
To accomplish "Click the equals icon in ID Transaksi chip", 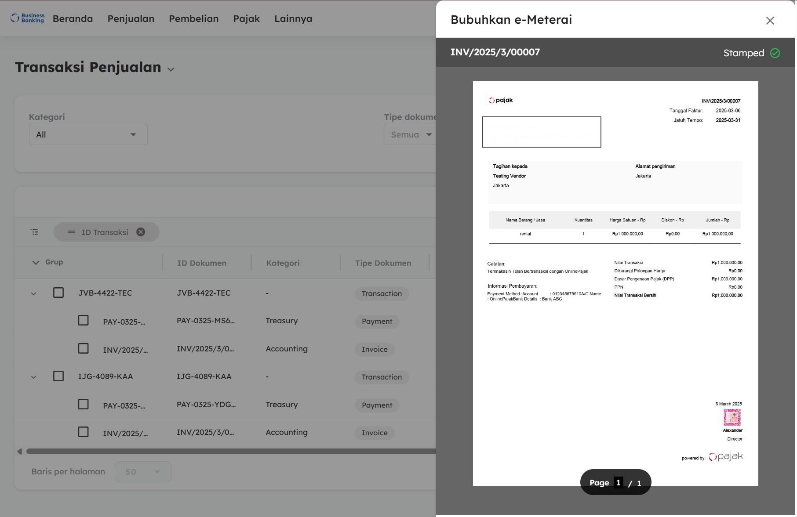I will point(71,232).
